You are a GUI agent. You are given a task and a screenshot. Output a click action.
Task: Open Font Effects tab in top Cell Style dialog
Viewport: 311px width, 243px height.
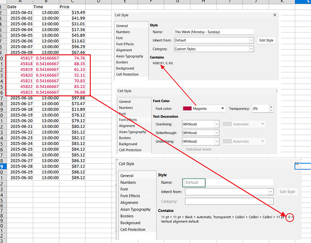(125, 44)
